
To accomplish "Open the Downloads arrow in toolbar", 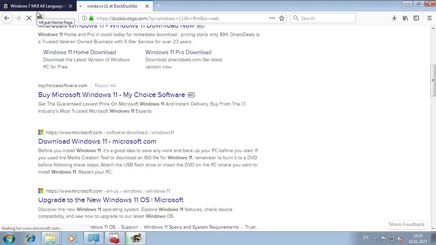I will click(394, 18).
